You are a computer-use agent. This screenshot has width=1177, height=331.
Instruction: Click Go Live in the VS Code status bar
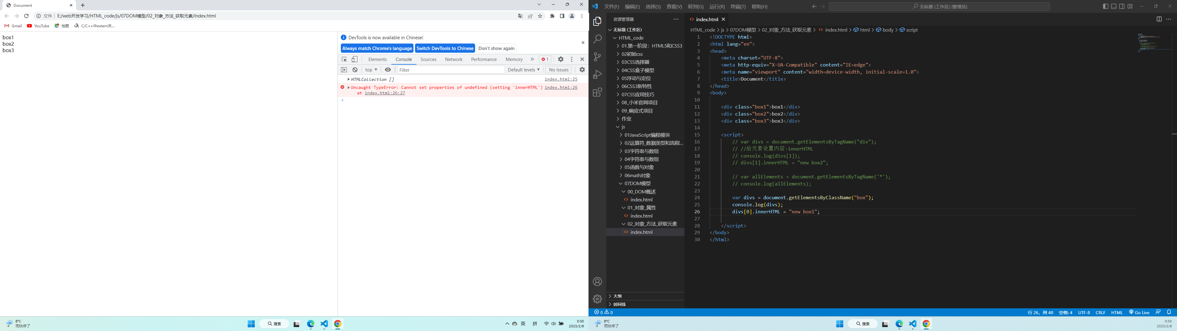click(1139, 312)
